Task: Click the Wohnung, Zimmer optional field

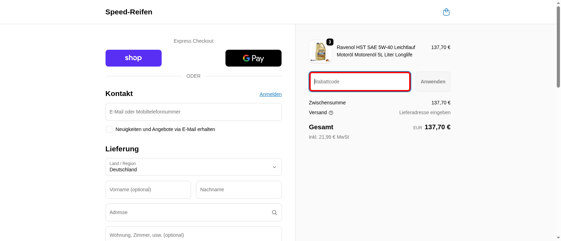Action: (193, 235)
